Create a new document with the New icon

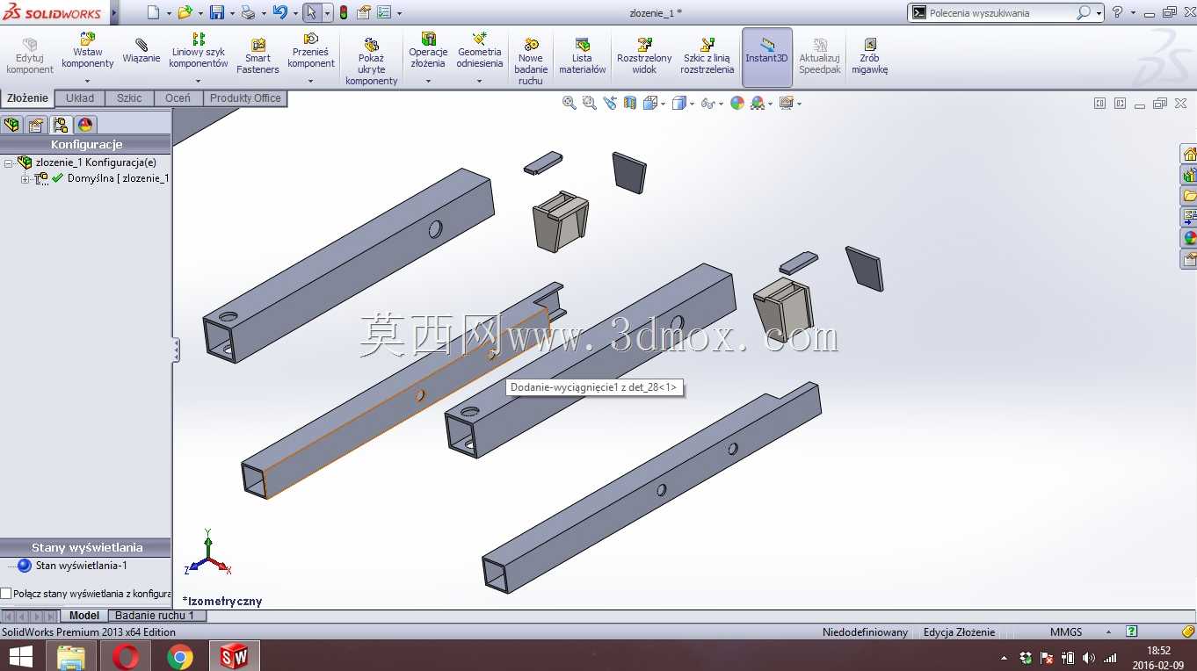[153, 12]
